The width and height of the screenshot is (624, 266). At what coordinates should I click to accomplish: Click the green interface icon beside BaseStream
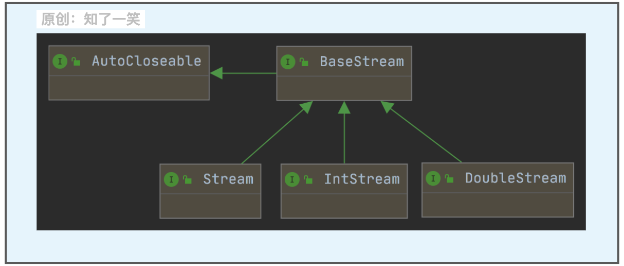coord(288,62)
